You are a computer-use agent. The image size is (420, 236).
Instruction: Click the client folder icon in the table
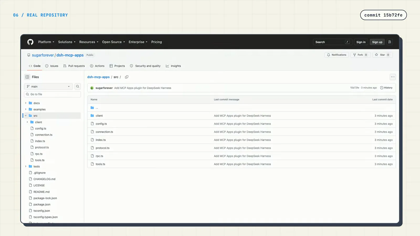tap(92, 116)
